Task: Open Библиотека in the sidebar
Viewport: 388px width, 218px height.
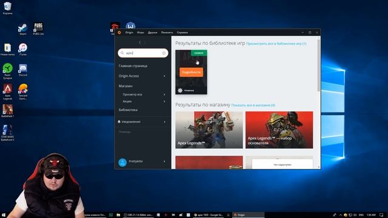Action: point(128,110)
